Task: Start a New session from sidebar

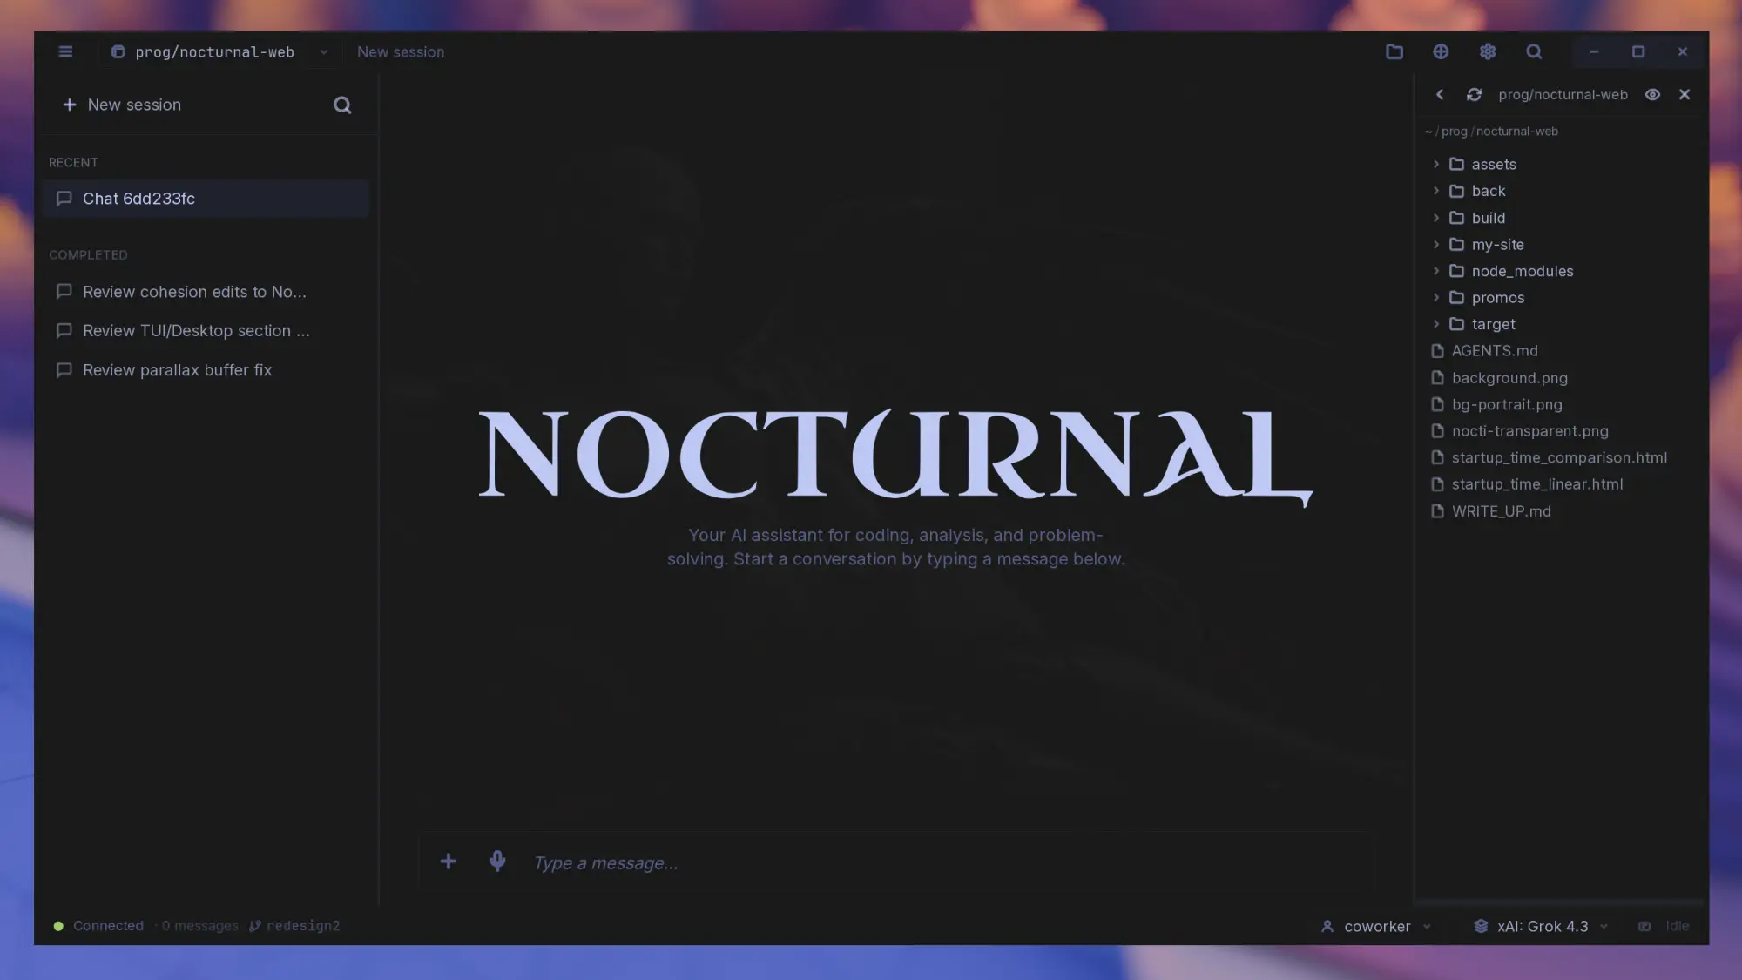Action: (122, 105)
